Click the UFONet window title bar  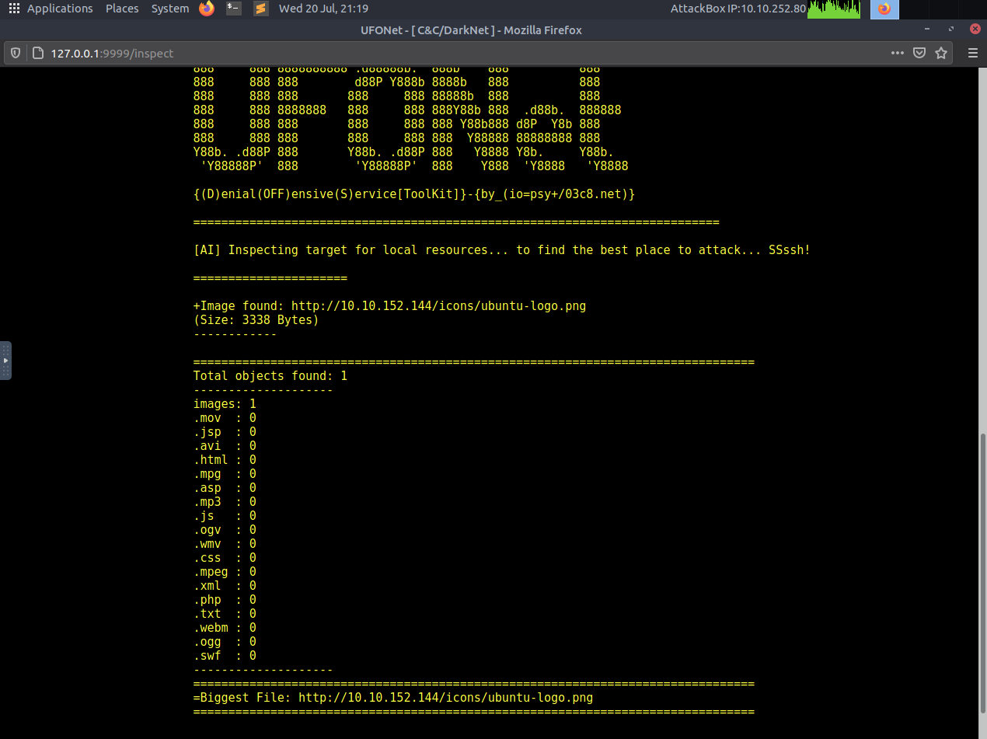(471, 30)
